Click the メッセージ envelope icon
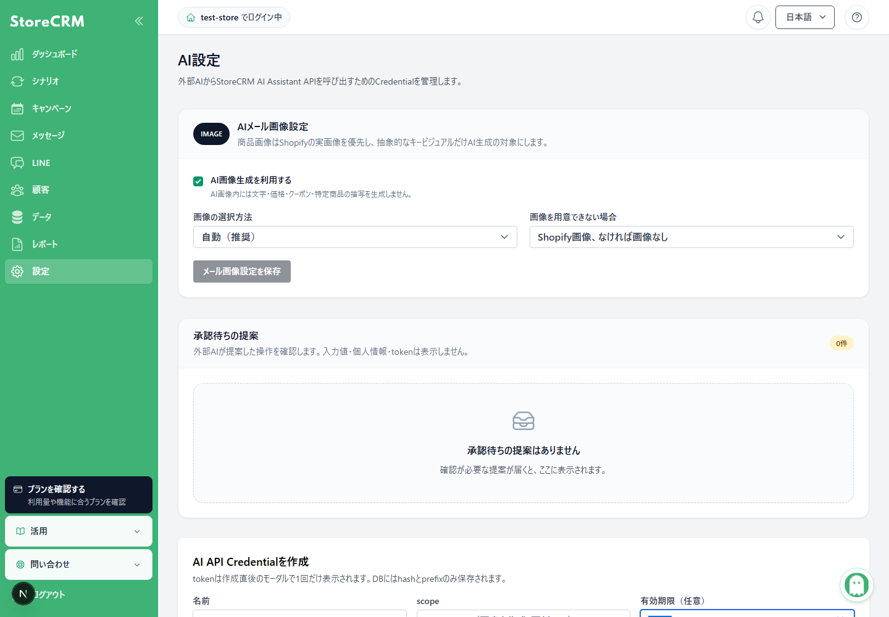 (x=17, y=136)
